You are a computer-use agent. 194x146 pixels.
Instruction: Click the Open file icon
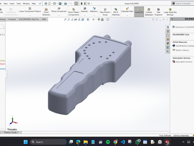[x=55, y=4]
